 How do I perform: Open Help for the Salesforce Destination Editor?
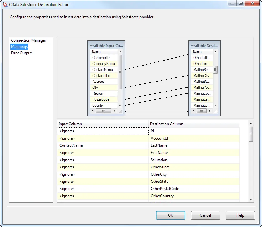240,215
